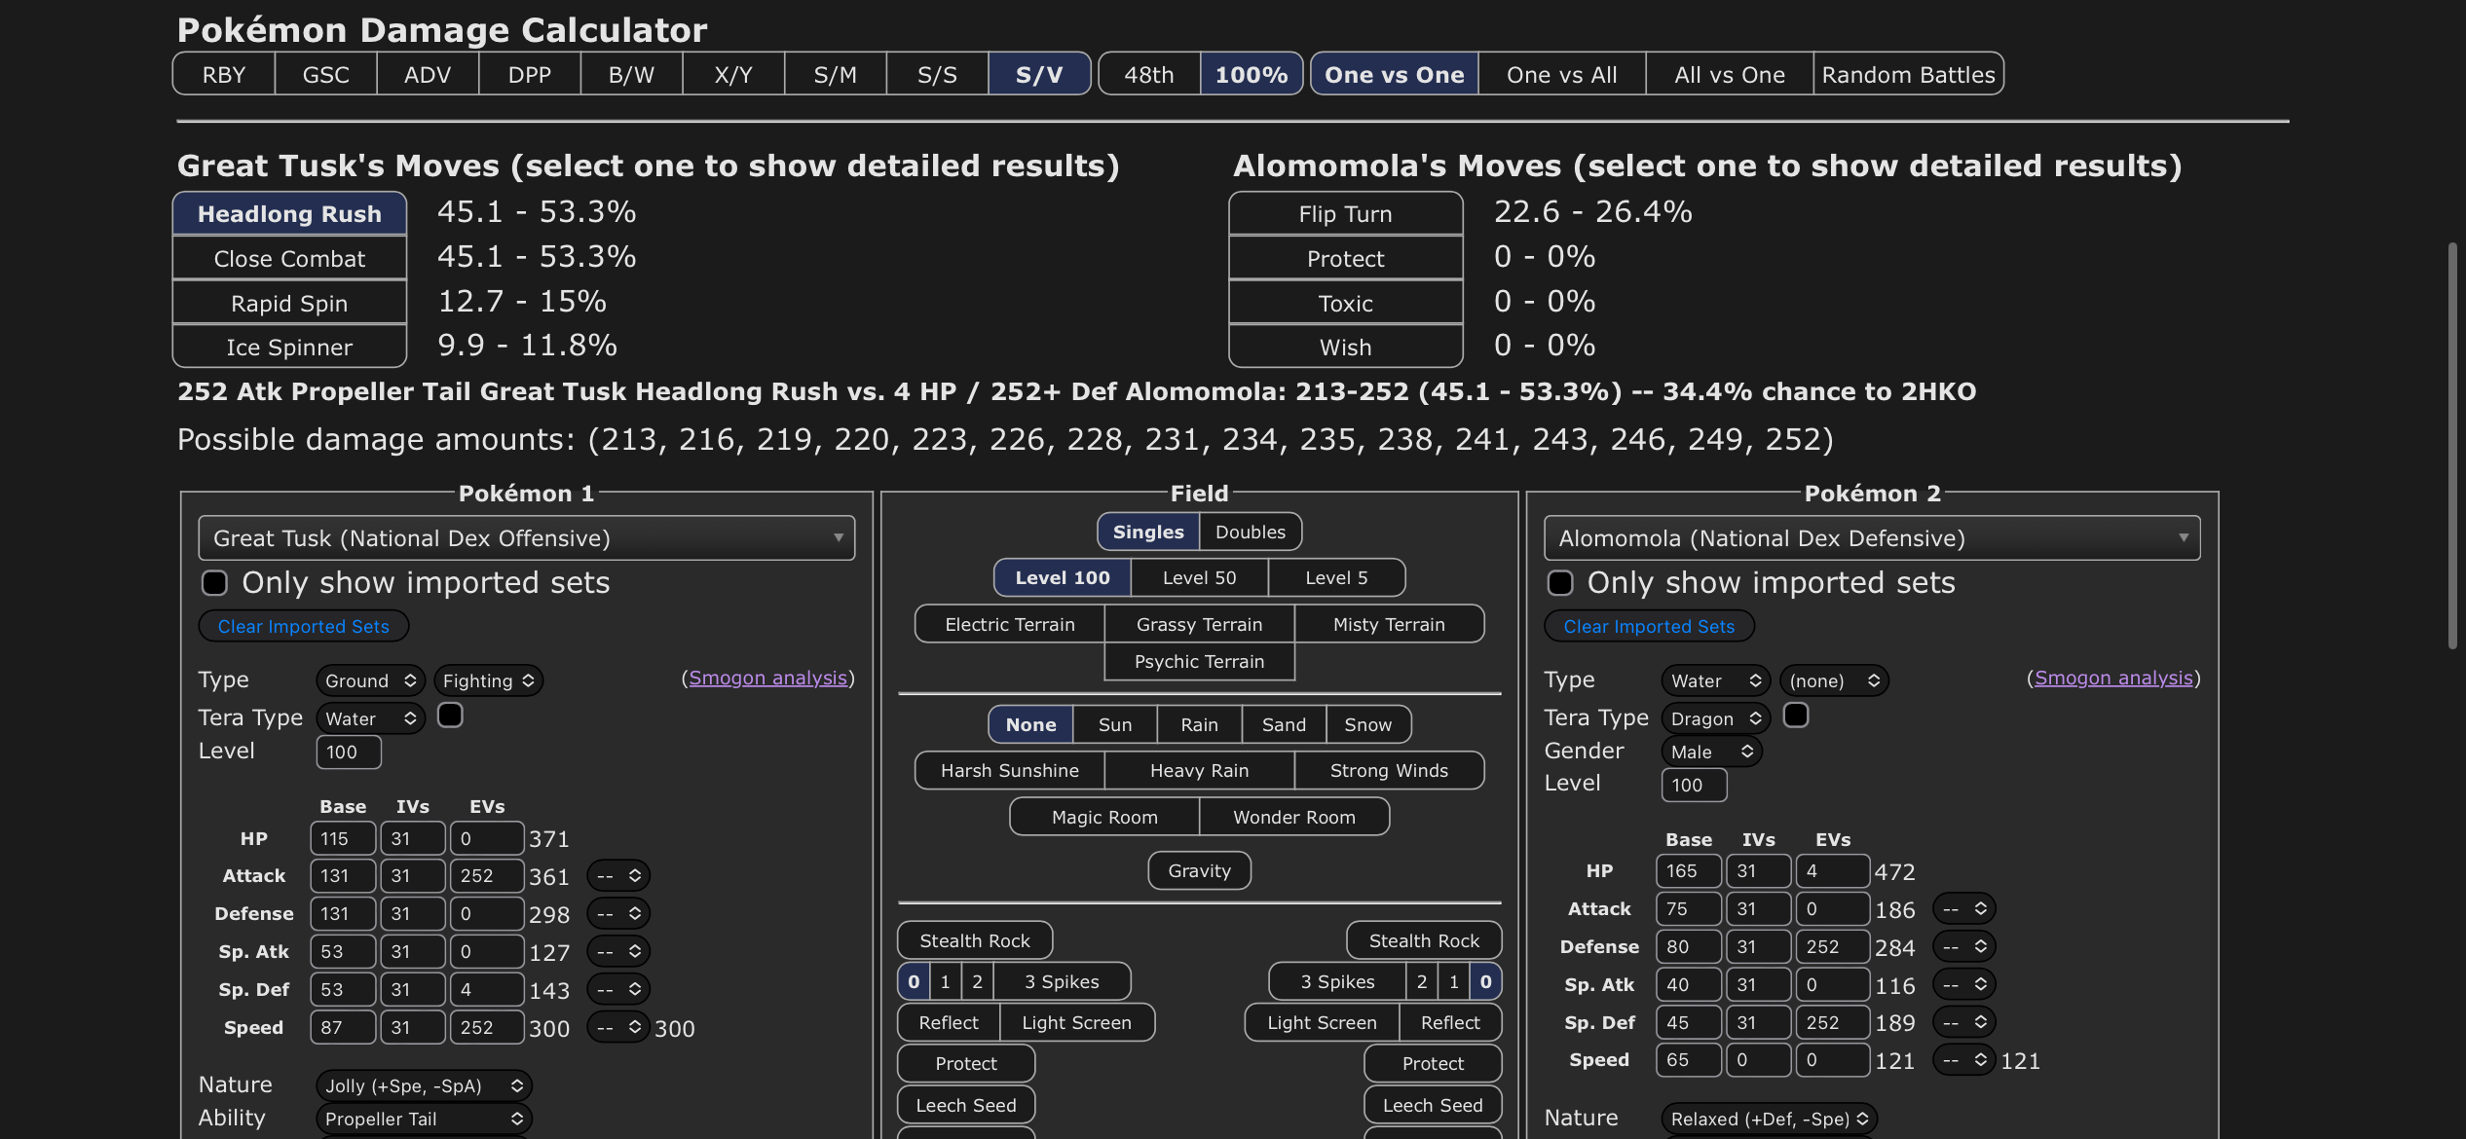Enable Electric Terrain
The image size is (2466, 1139).
pos(1009,624)
